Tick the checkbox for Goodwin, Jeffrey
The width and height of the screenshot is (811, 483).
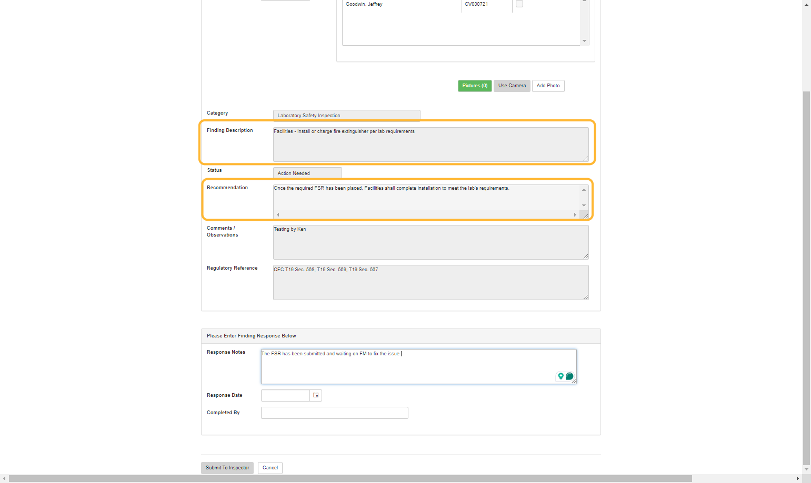coord(519,4)
